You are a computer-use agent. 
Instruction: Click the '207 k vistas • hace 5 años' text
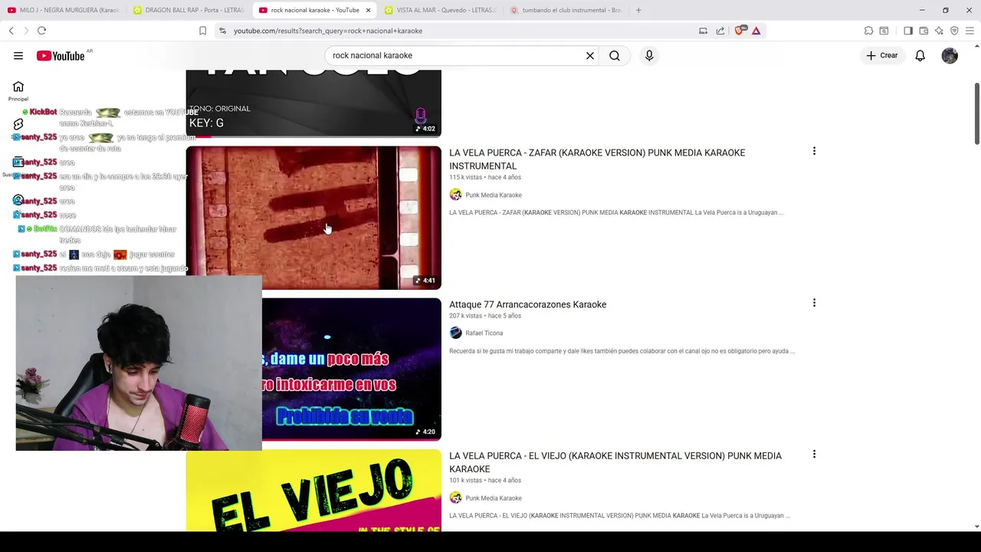(485, 316)
